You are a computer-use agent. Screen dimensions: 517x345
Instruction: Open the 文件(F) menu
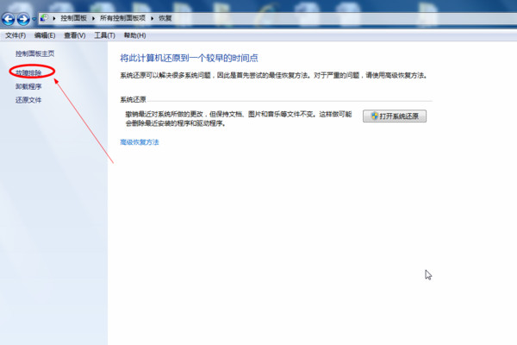pos(16,35)
